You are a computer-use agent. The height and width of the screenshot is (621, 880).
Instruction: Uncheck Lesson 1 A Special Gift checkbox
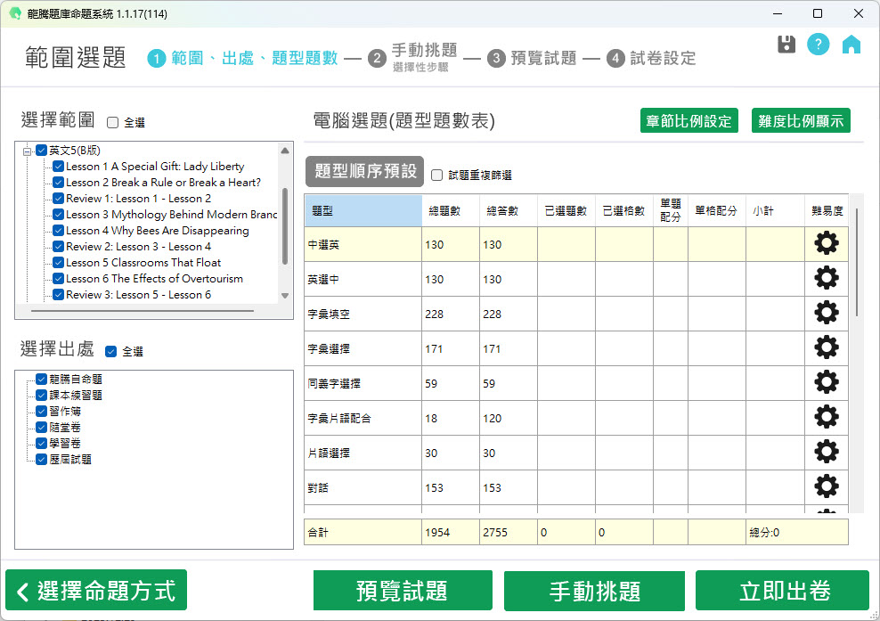58,167
